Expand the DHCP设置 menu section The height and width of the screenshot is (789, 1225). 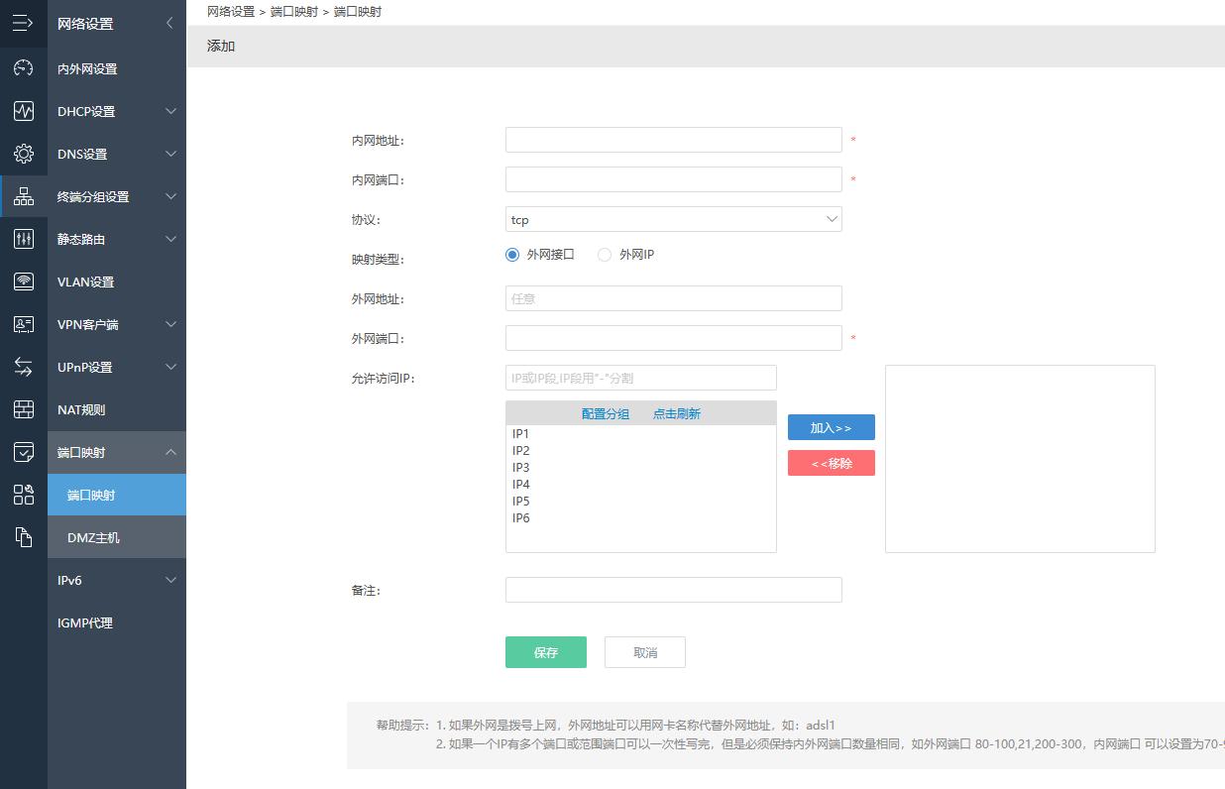[116, 111]
